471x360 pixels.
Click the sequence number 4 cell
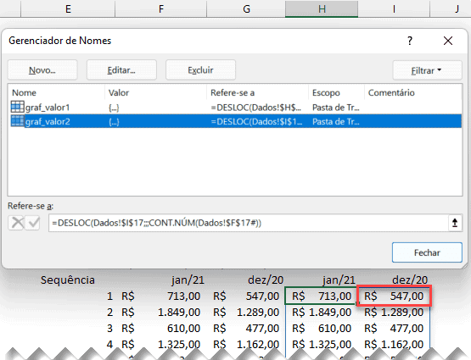tap(109, 345)
